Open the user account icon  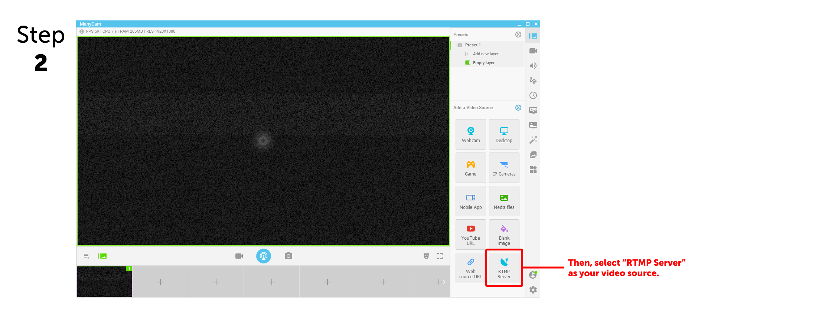533,275
